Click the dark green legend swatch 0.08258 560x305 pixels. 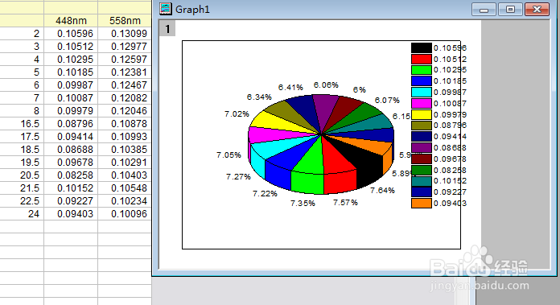click(x=422, y=170)
